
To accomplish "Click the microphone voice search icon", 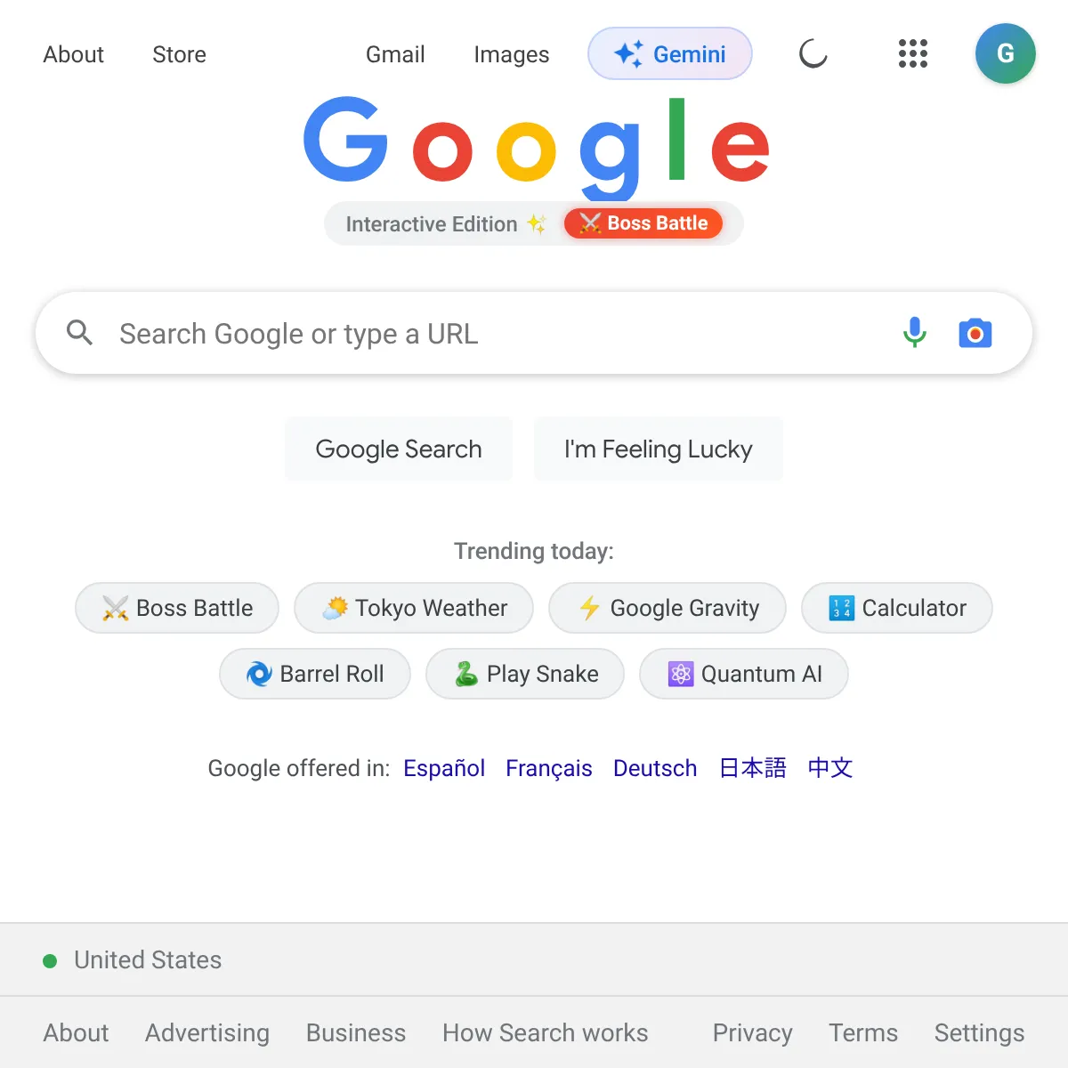I will click(914, 333).
